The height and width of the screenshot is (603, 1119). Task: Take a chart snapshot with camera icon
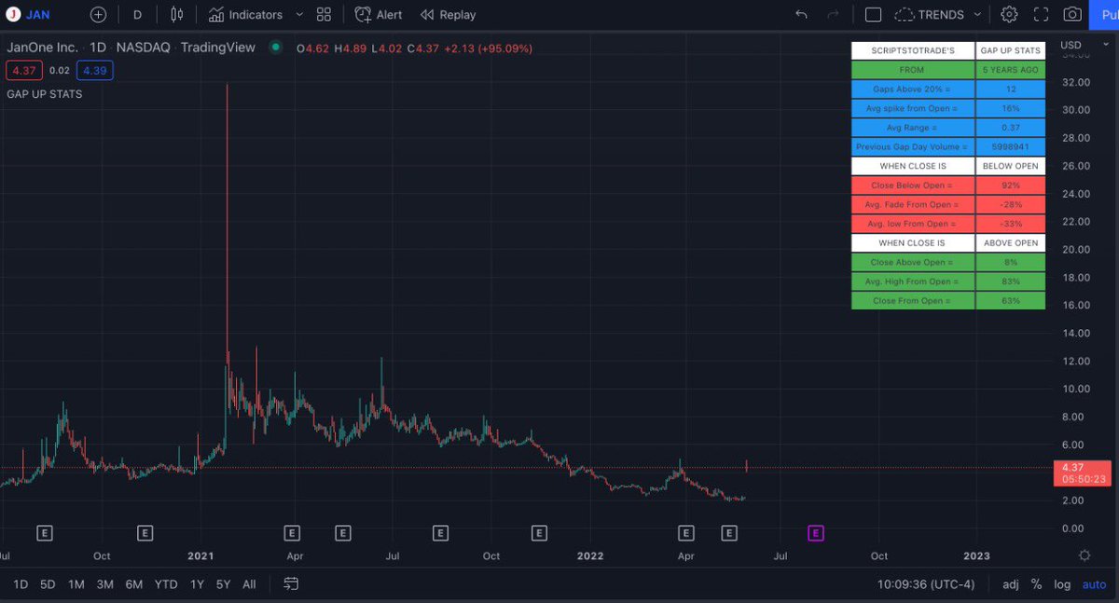1072,15
